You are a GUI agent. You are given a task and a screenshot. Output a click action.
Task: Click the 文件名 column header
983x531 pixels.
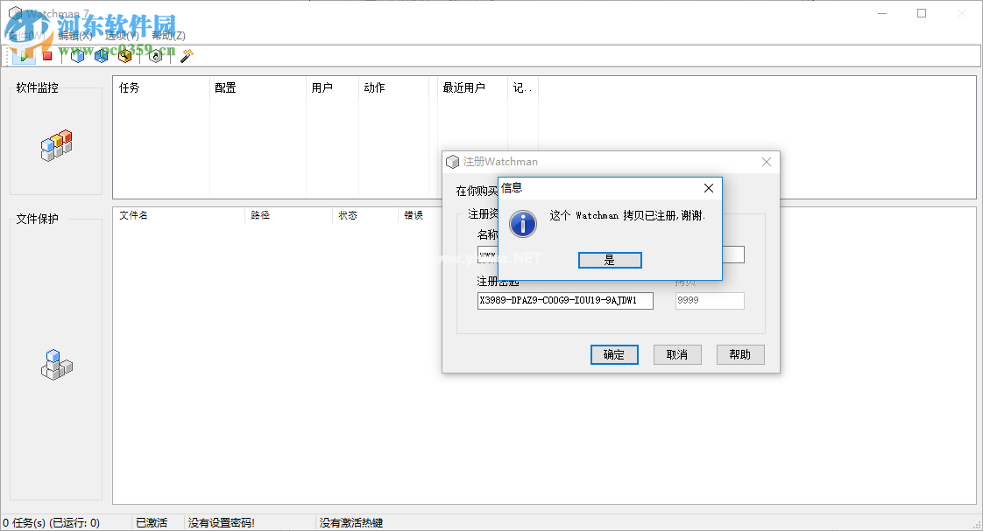(133, 215)
